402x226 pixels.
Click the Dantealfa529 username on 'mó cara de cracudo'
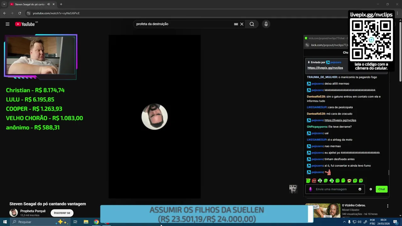316,114
